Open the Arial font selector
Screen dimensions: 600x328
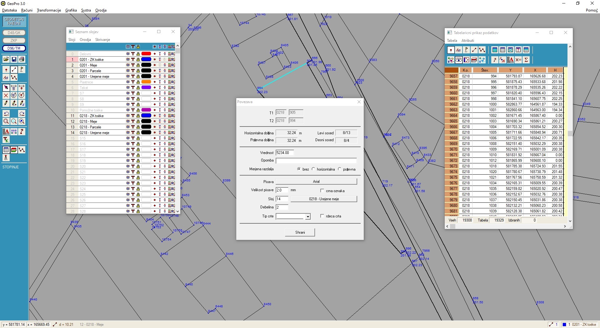click(316, 181)
